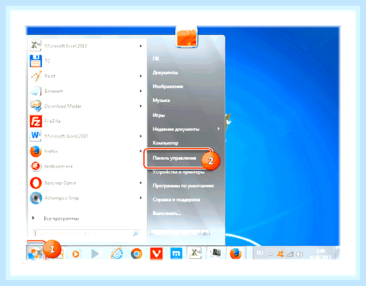
Task: Open the volume speaker tray icon
Action: [x=299, y=254]
